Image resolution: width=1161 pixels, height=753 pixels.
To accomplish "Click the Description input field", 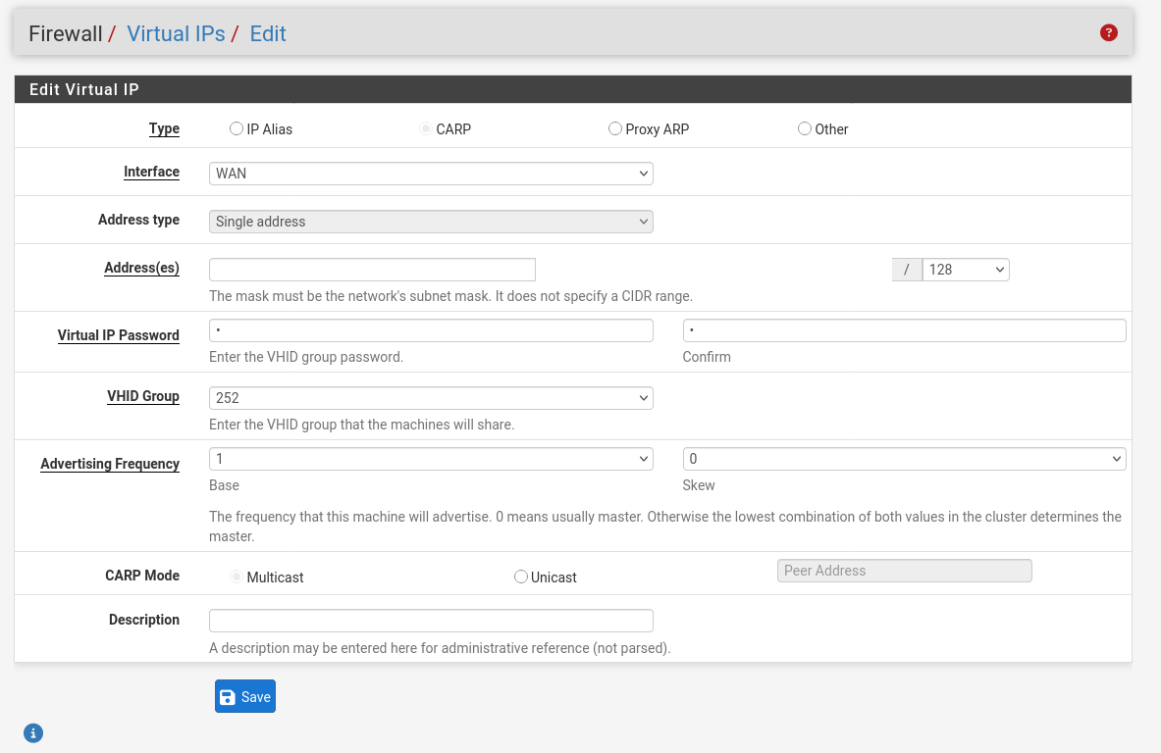I will [431, 621].
